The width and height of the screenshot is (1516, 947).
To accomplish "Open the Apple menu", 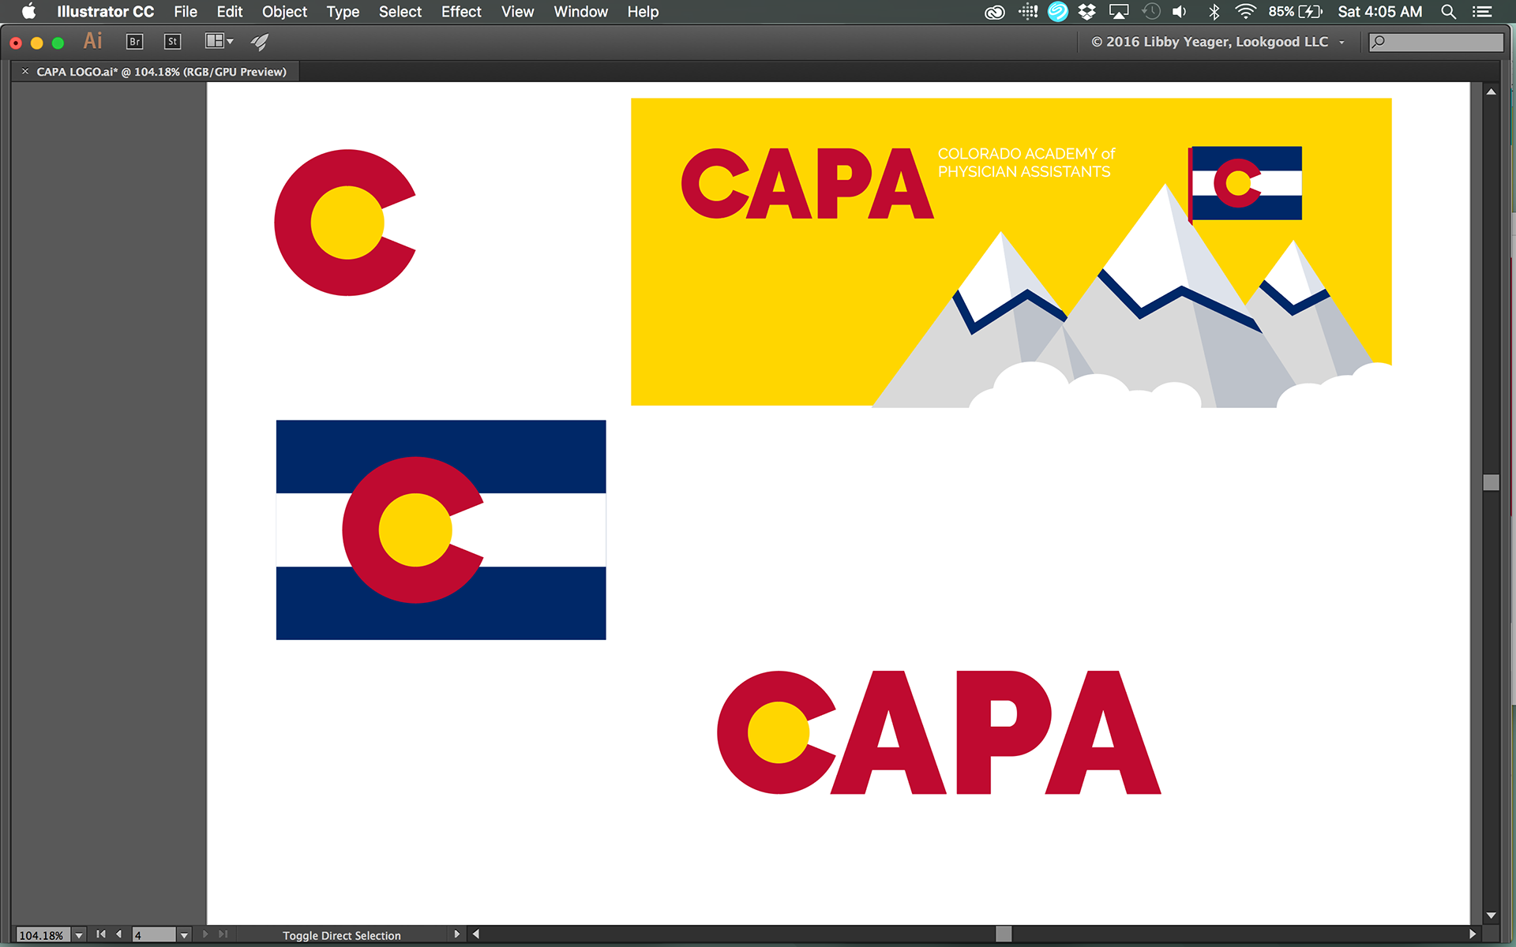I will pyautogui.click(x=28, y=12).
